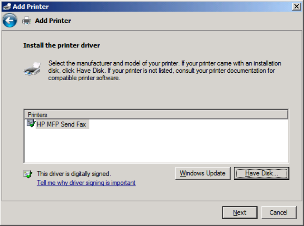Click the Add Printer title bar text

[x=31, y=6]
